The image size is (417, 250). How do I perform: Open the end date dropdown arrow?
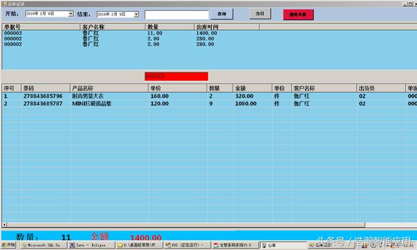point(136,14)
